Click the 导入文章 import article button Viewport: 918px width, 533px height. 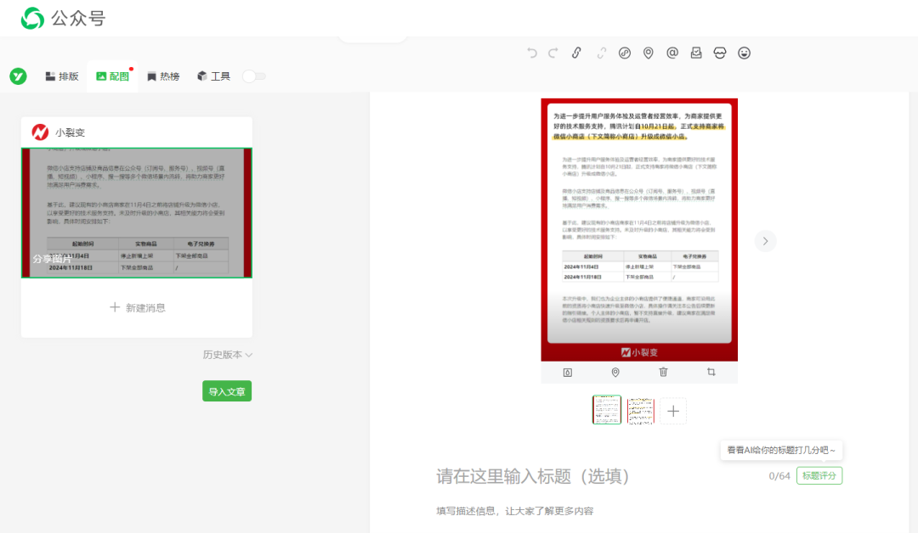point(226,391)
